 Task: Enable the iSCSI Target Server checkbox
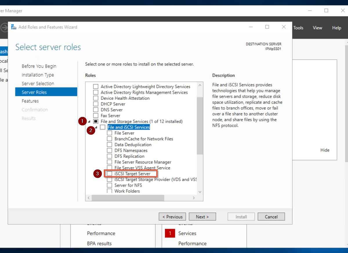109,174
